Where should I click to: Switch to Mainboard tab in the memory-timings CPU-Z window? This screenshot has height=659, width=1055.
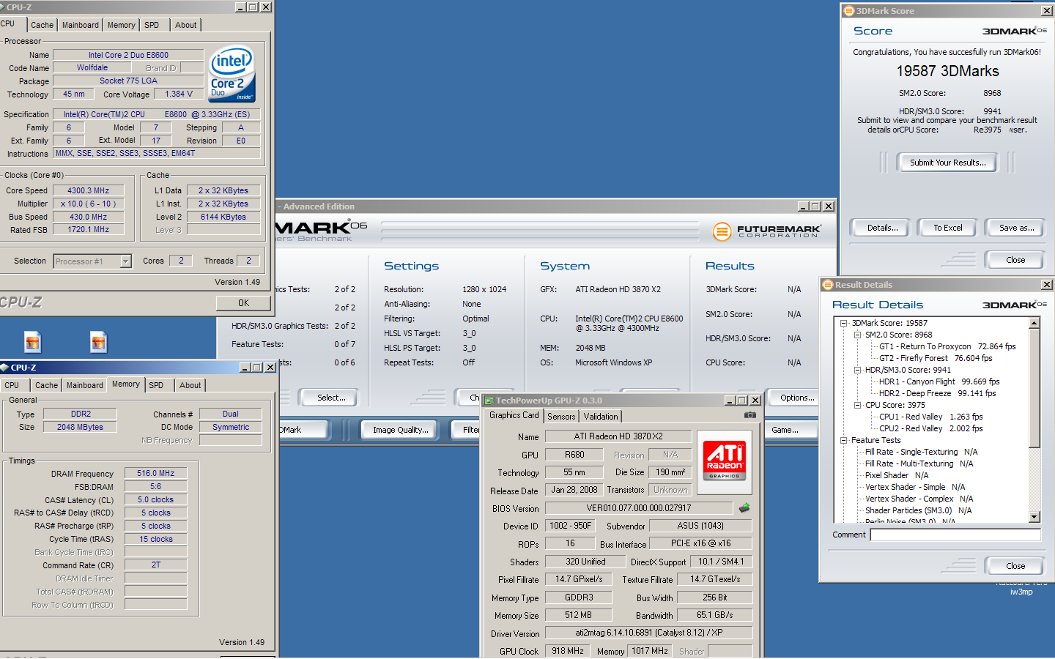pyautogui.click(x=84, y=385)
